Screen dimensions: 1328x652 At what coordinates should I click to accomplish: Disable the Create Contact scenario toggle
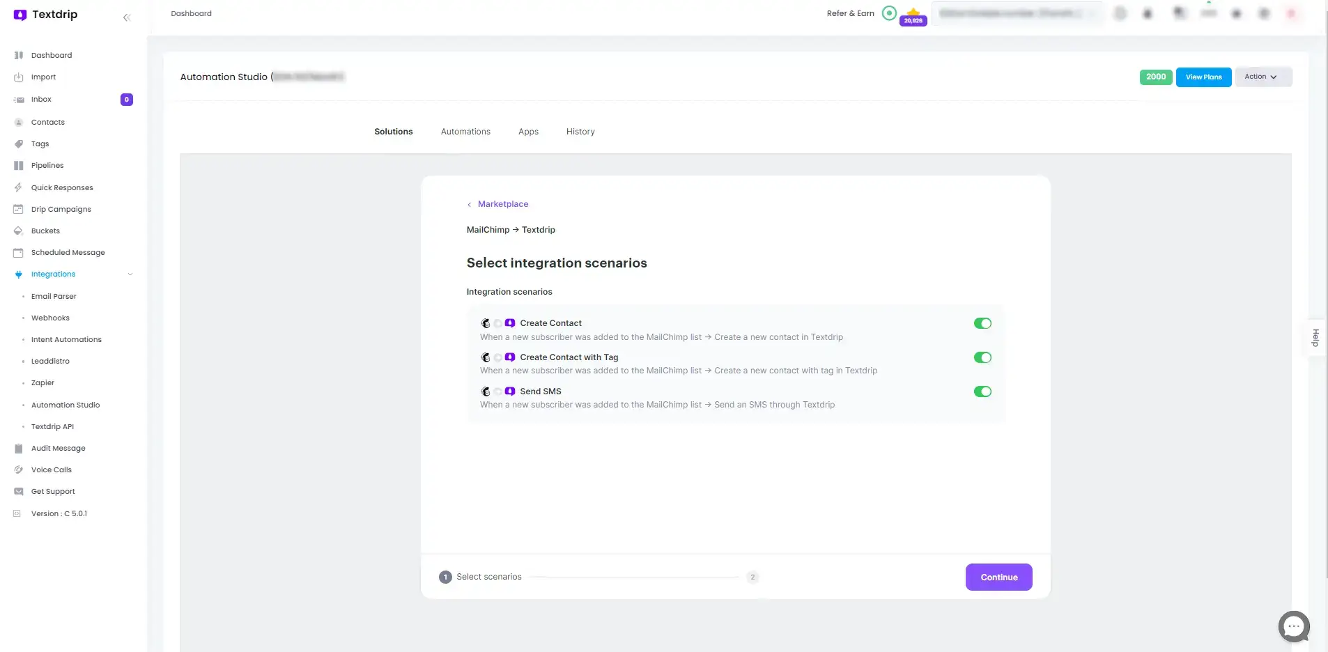coord(982,323)
